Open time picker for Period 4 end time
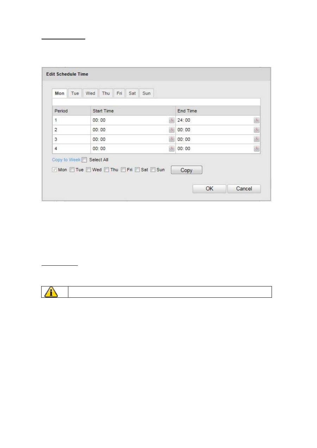 (256, 149)
